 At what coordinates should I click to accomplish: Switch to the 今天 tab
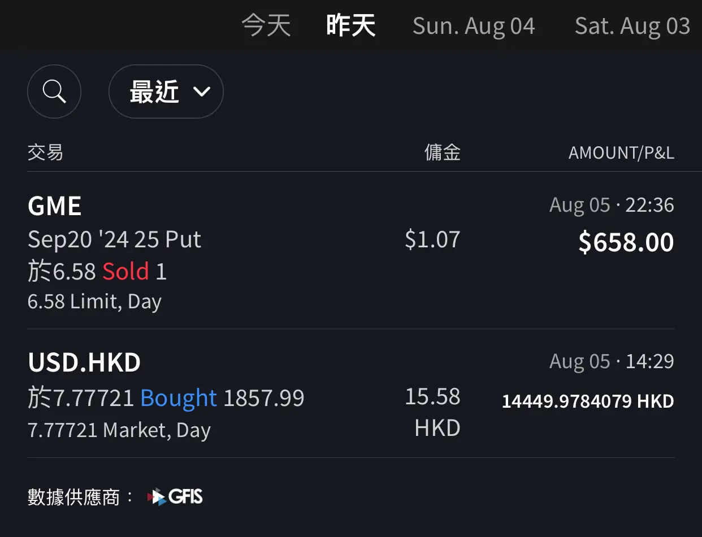[266, 26]
